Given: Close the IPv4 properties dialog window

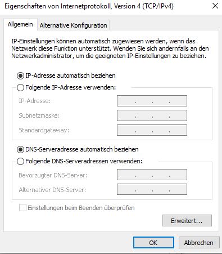Looking at the screenshot, I should pyautogui.click(x=215, y=6).
